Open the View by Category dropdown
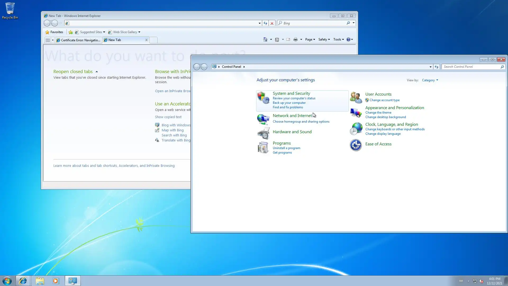Screen dimensions: 508x286 [430, 80]
